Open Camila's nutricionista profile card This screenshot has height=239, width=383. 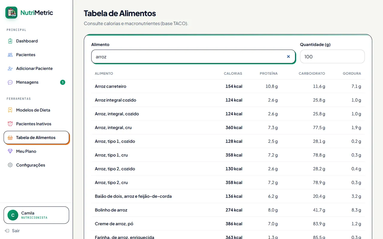[37, 215]
